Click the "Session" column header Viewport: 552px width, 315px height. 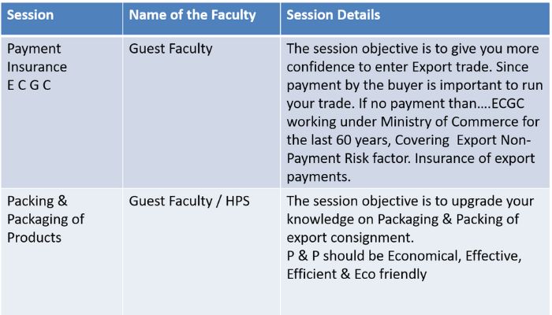32,16
